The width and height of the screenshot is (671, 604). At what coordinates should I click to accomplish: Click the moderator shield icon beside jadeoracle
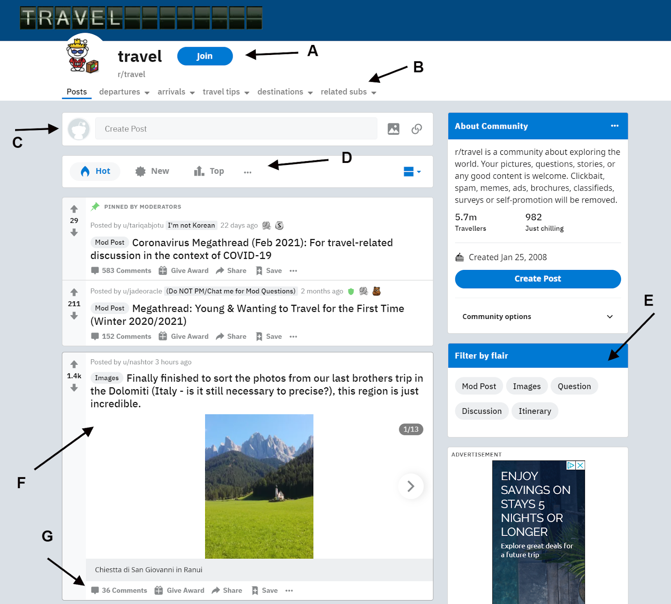tap(351, 291)
